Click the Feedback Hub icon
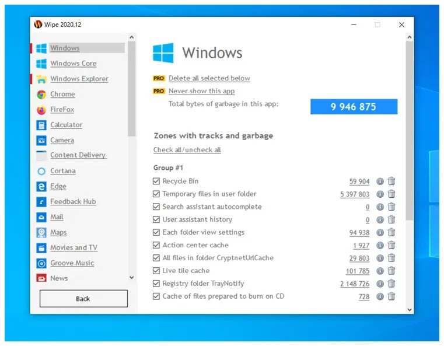 click(x=41, y=202)
